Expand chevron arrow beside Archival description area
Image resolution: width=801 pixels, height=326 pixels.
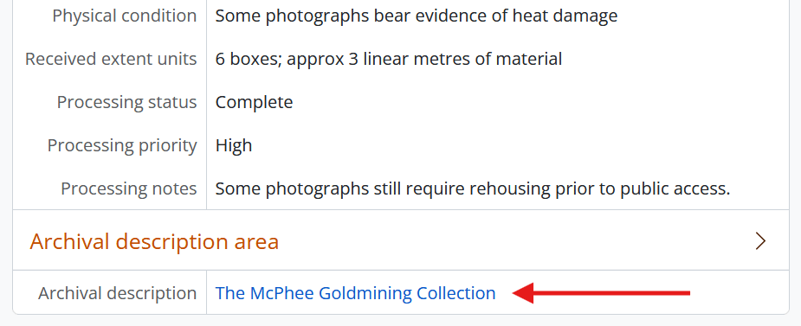coord(760,241)
